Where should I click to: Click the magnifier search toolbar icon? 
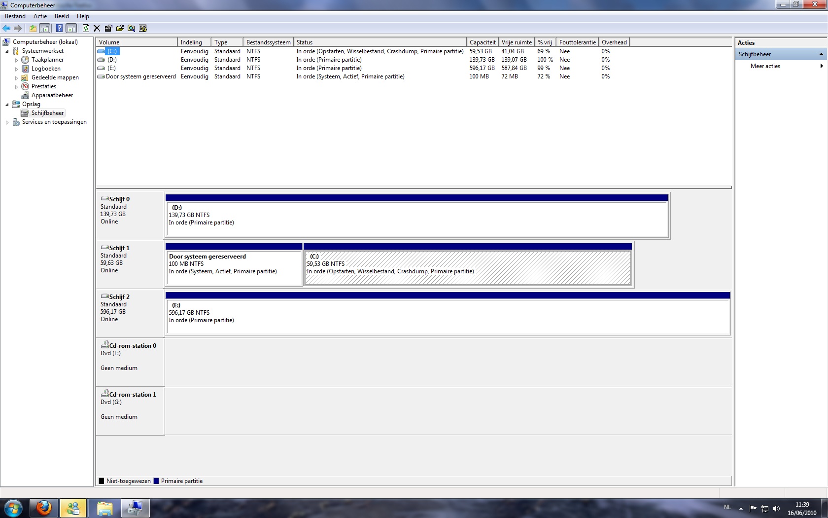pos(131,28)
